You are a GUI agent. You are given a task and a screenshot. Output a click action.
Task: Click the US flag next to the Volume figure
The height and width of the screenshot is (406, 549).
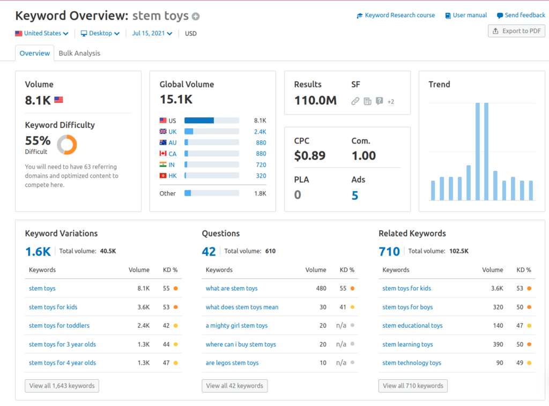[58, 99]
